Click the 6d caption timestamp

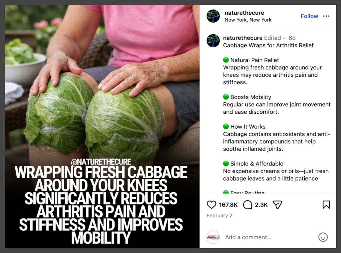pos(292,38)
